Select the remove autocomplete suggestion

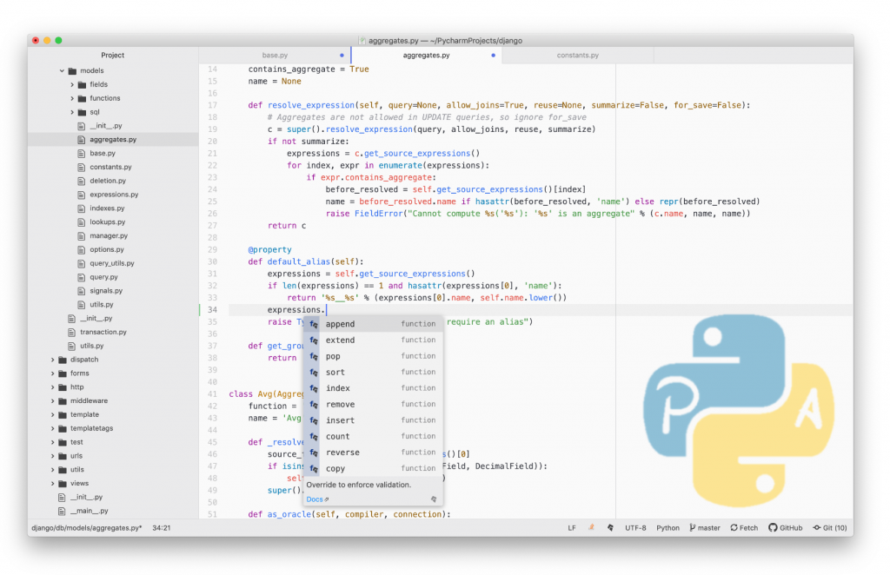pos(373,404)
